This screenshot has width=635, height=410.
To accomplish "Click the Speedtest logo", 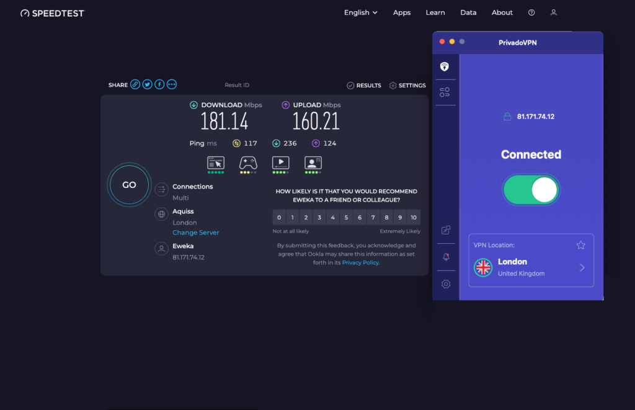I will tap(53, 14).
